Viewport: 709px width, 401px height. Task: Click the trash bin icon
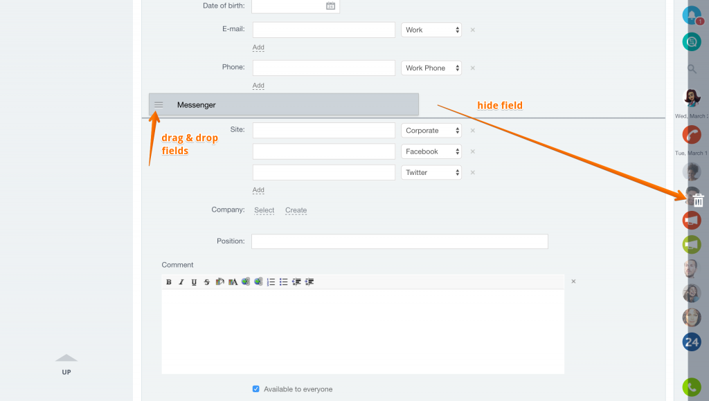click(x=698, y=200)
